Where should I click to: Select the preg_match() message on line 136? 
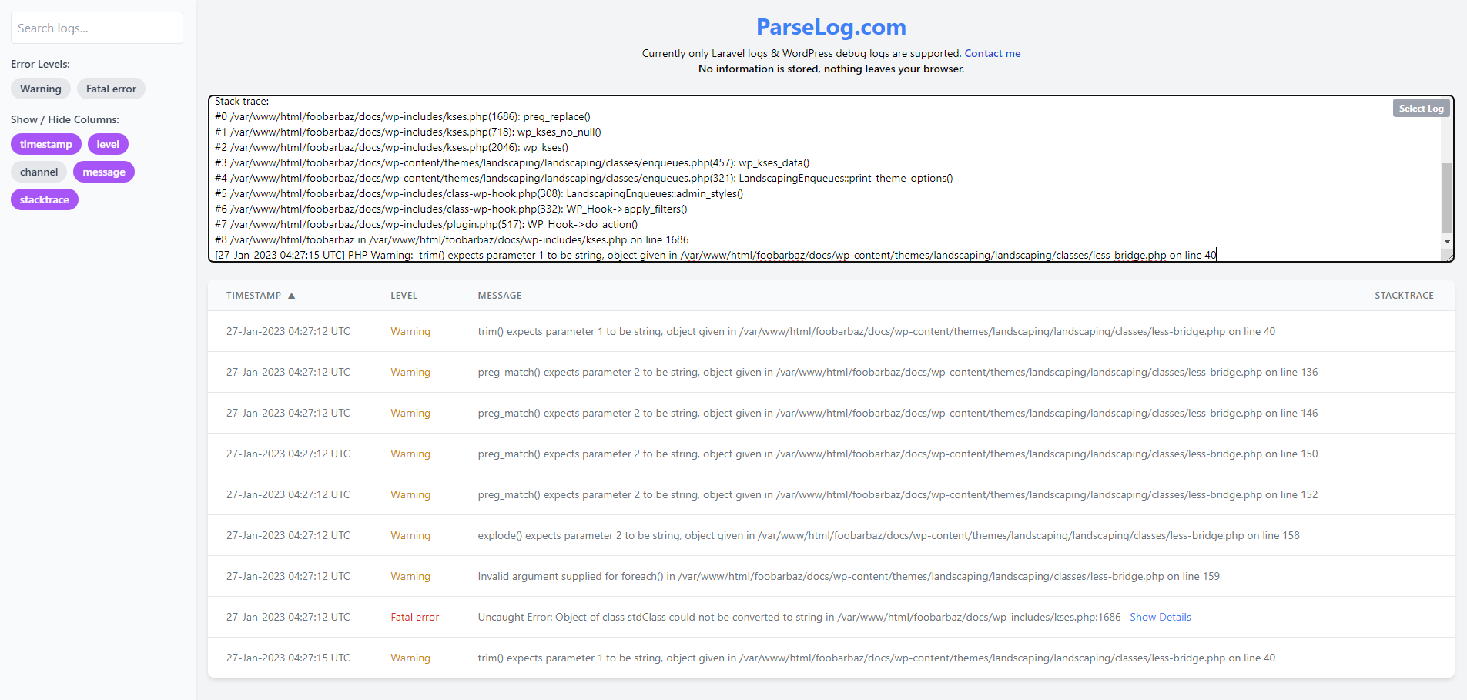(897, 372)
